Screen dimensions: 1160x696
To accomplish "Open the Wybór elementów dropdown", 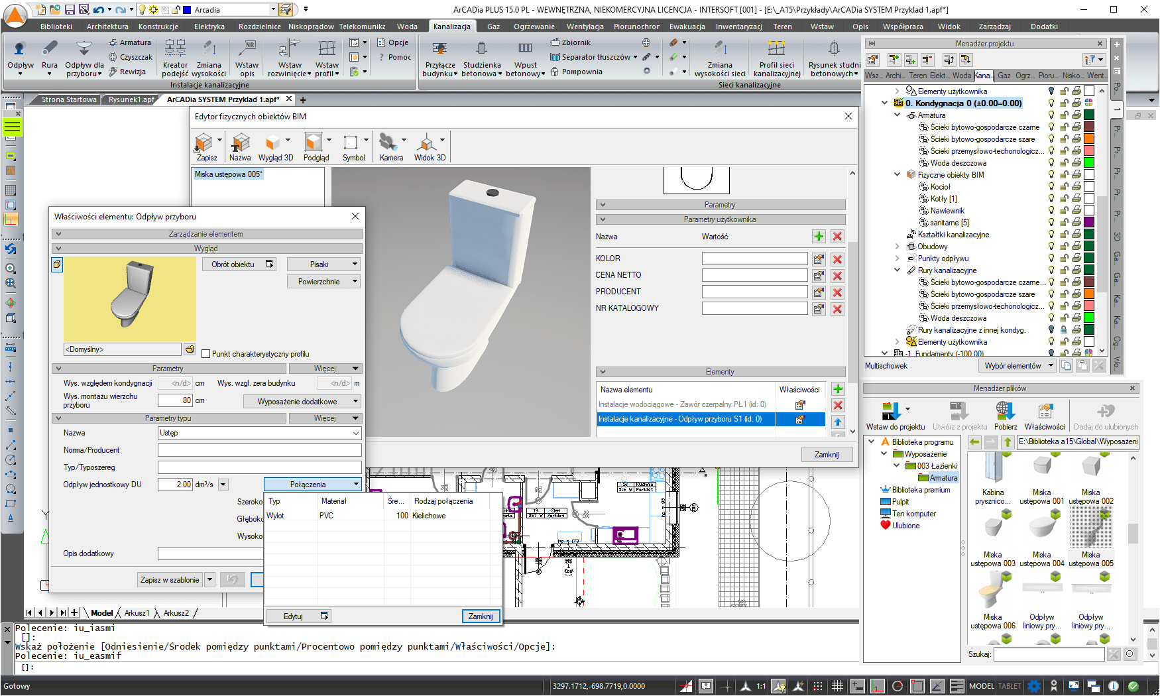I will pos(1017,366).
